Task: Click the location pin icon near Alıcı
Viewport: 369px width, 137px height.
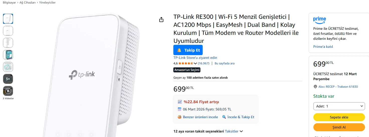Action: [315, 87]
